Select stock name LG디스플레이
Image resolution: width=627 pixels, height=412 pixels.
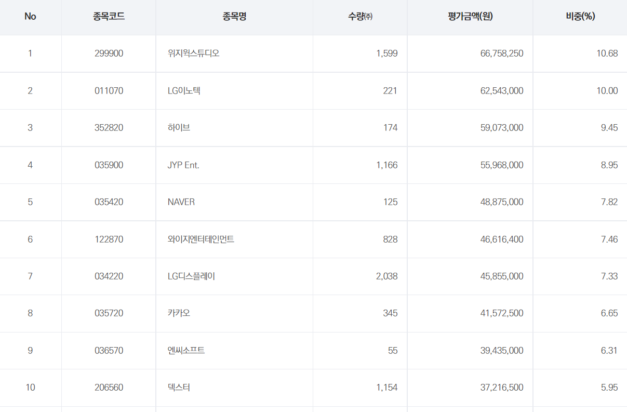191,276
